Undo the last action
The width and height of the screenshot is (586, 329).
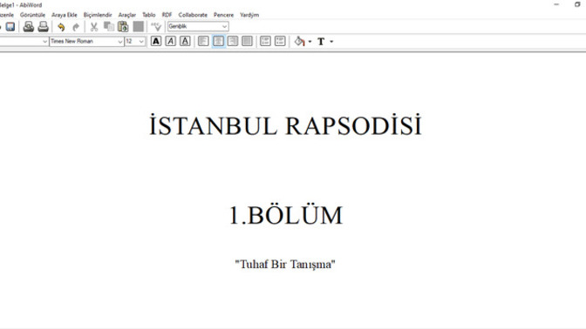[x=61, y=27]
